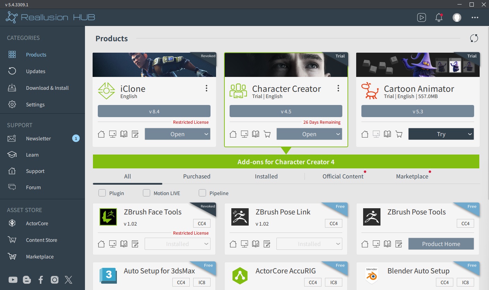Enable the Motion LIVE filter checkbox
The image size is (489, 290).
click(x=146, y=193)
